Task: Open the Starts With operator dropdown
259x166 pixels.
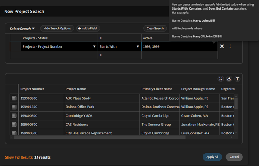Action: 138,47
